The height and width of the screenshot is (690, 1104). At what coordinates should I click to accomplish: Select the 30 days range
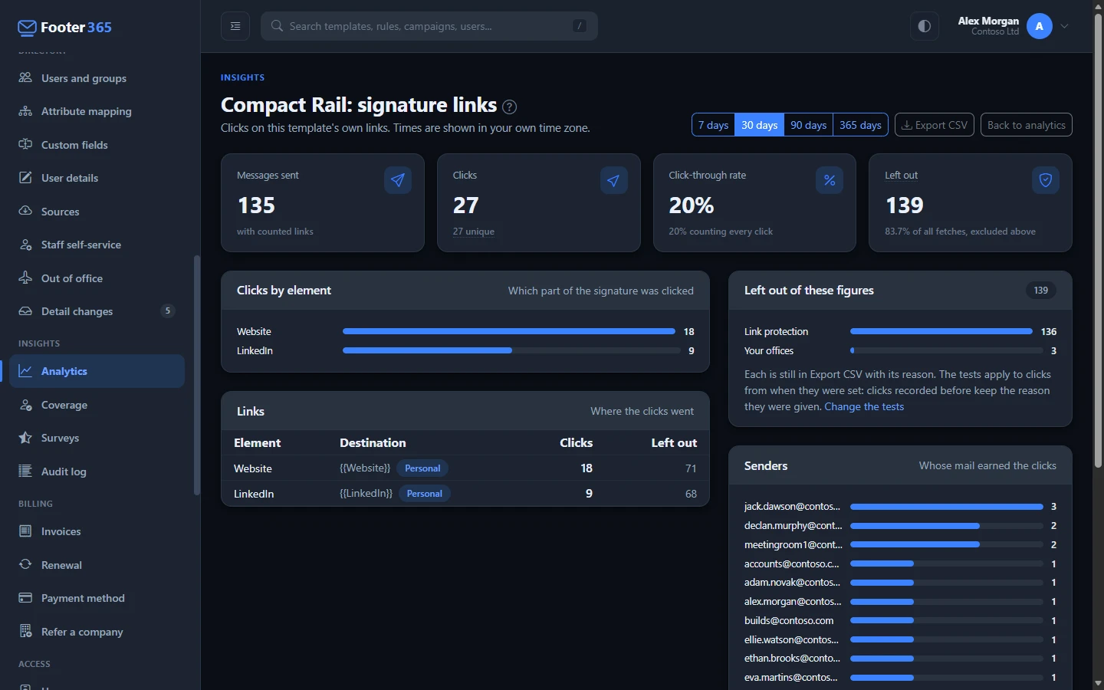760,125
